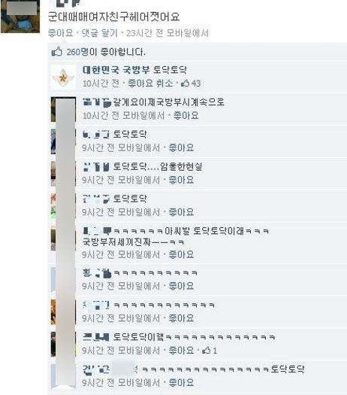
Task: Like the 국방부저세끼진짜 comment
Action: coord(181,254)
